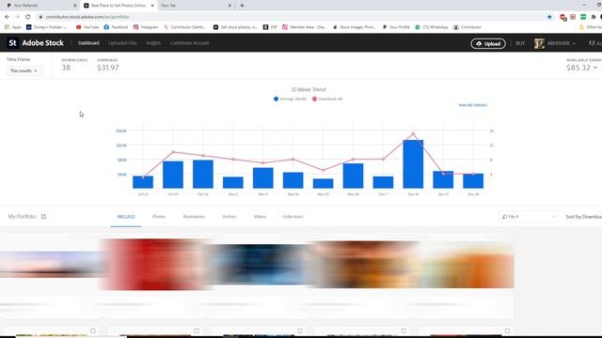The height and width of the screenshot is (338, 602).
Task: Click the forward navigation arrow
Action: 17,17
